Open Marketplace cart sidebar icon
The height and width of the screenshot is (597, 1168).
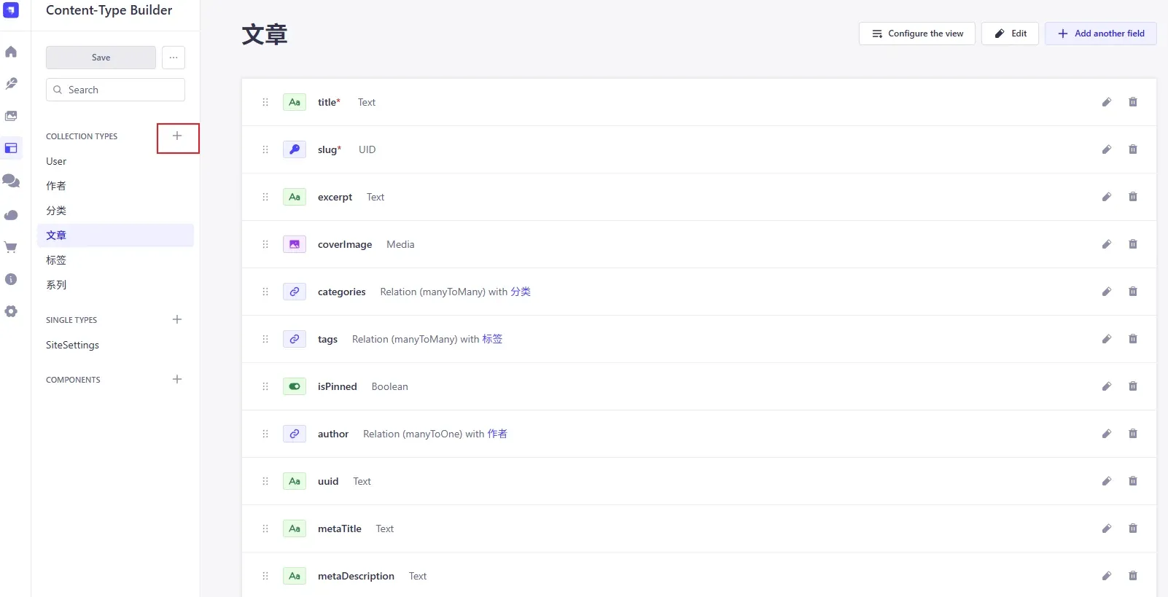coord(11,247)
